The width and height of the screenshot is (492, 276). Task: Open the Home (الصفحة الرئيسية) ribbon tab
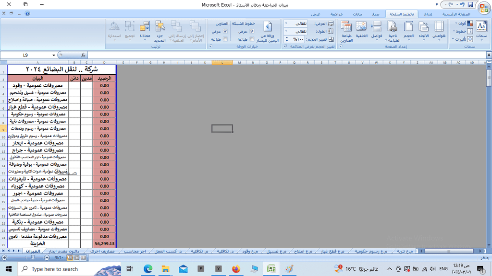(456, 14)
